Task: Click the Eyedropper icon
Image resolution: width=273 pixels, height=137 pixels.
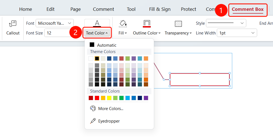Action: coord(93,121)
